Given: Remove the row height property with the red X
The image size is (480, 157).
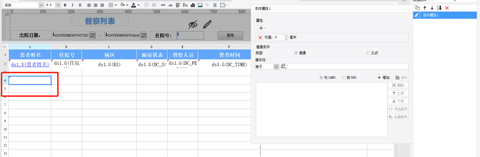Looking at the screenshot, I should click(x=260, y=37).
